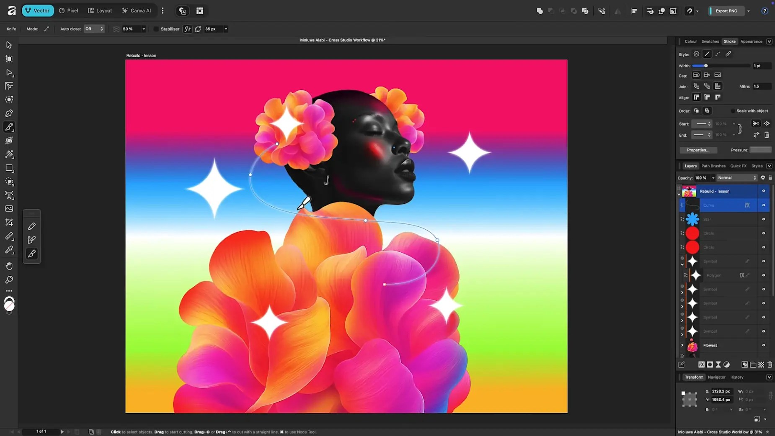Enable Scale with object checkbox
Image resolution: width=775 pixels, height=436 pixels.
(x=733, y=111)
